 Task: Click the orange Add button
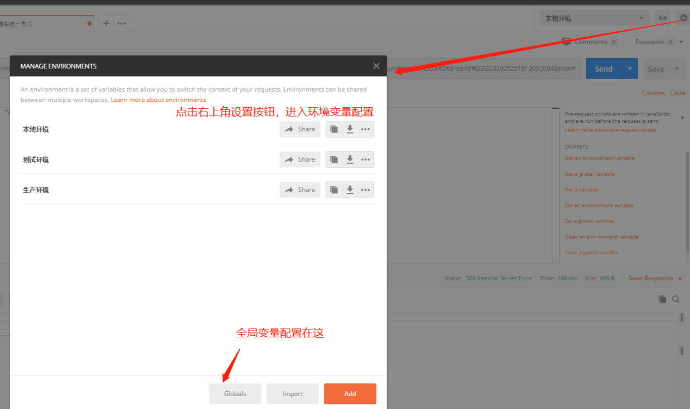pos(350,394)
